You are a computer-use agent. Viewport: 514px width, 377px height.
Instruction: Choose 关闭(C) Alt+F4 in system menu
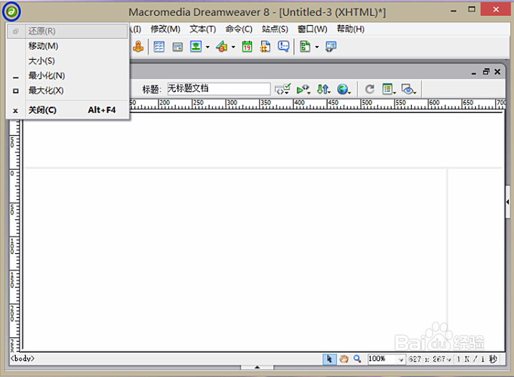point(67,110)
